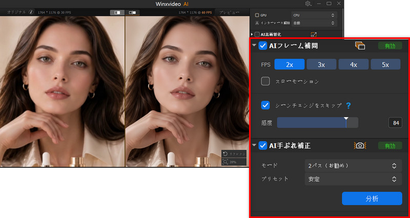Switch to left split-view compare mode
Image resolution: width=410 pixels, height=218 pixels.
(x=117, y=12)
